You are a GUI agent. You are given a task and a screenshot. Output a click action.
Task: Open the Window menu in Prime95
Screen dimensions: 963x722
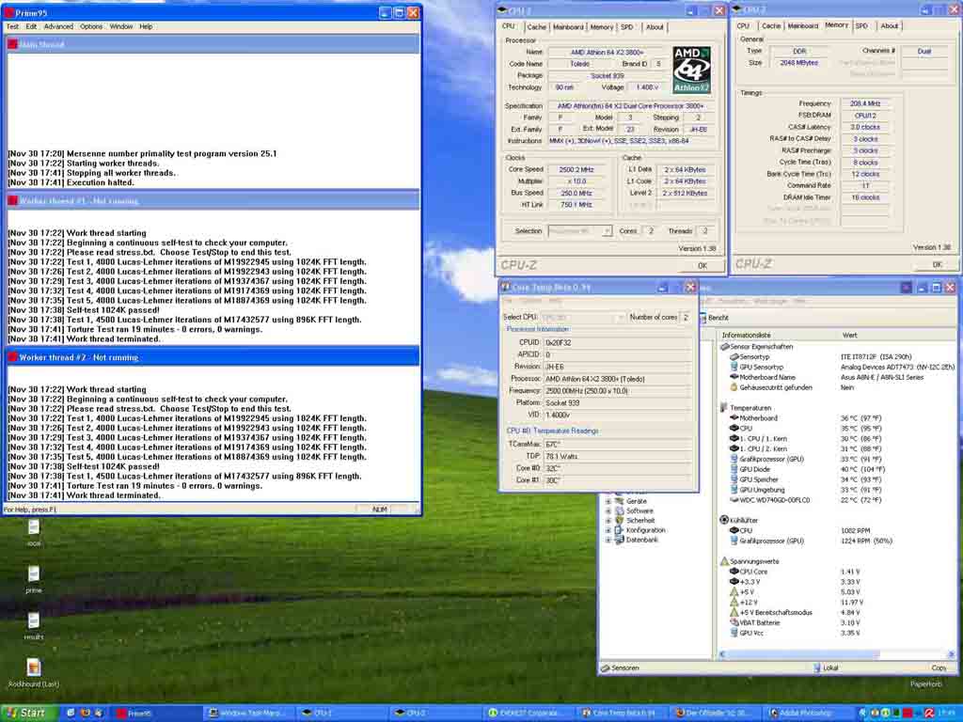click(121, 26)
